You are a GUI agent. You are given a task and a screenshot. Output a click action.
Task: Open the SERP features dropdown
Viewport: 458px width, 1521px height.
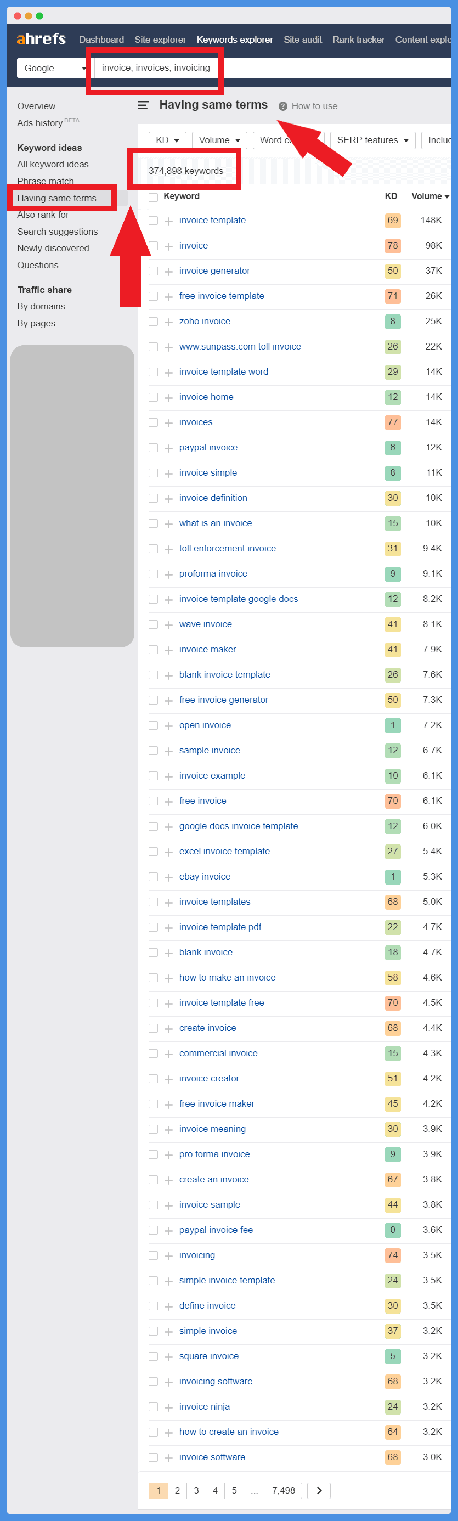(372, 140)
